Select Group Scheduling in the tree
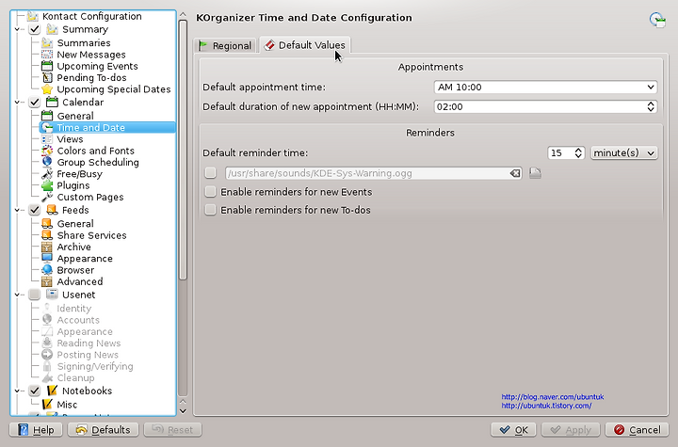 98,162
